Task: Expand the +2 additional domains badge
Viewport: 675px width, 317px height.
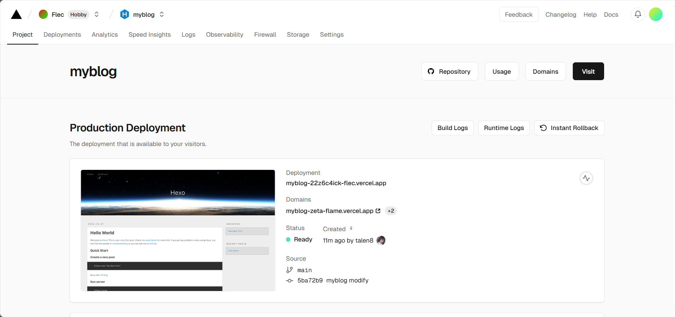Action: pyautogui.click(x=391, y=211)
